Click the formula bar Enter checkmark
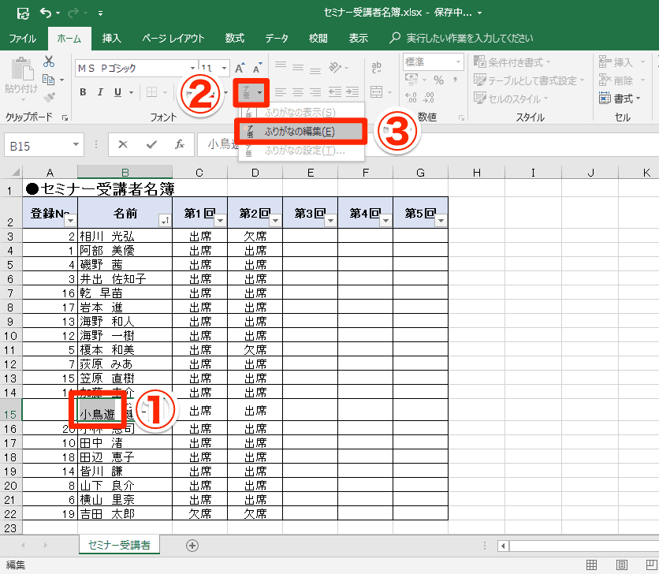This screenshot has width=659, height=574. pos(151,144)
